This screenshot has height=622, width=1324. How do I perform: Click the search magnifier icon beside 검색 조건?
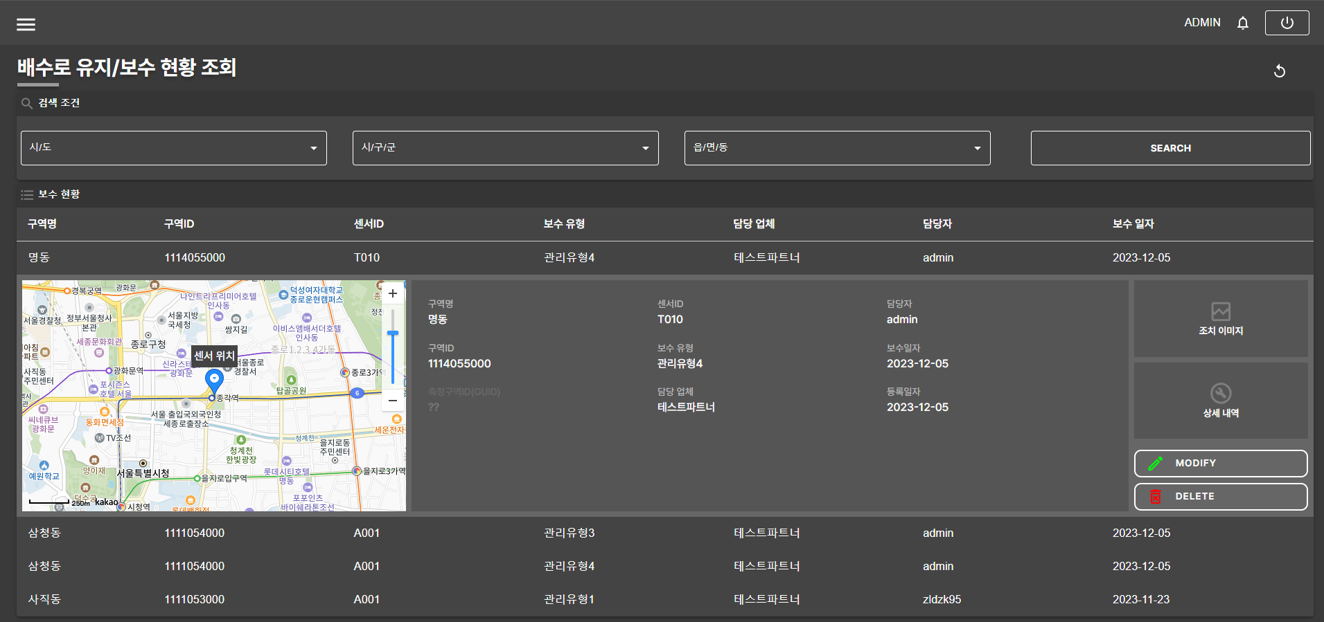tap(27, 103)
